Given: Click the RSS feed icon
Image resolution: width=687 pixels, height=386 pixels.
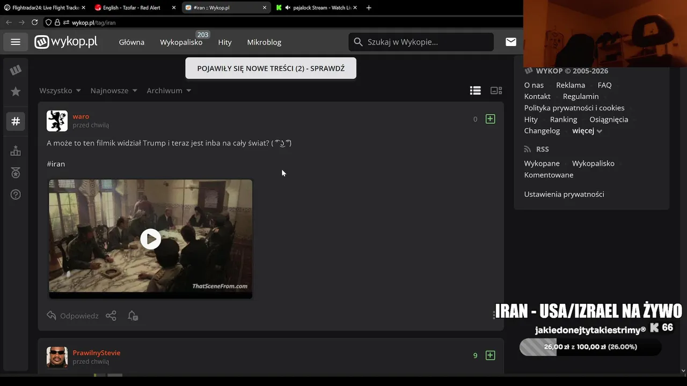Looking at the screenshot, I should point(528,149).
